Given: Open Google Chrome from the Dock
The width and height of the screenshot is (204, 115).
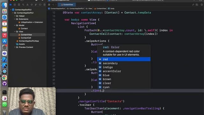Looking at the screenshot, I should click(x=4, y=78).
